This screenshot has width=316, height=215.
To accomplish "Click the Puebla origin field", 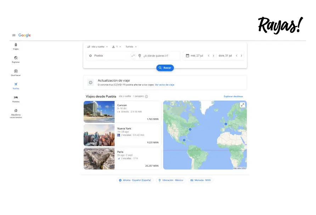I will [x=109, y=56].
